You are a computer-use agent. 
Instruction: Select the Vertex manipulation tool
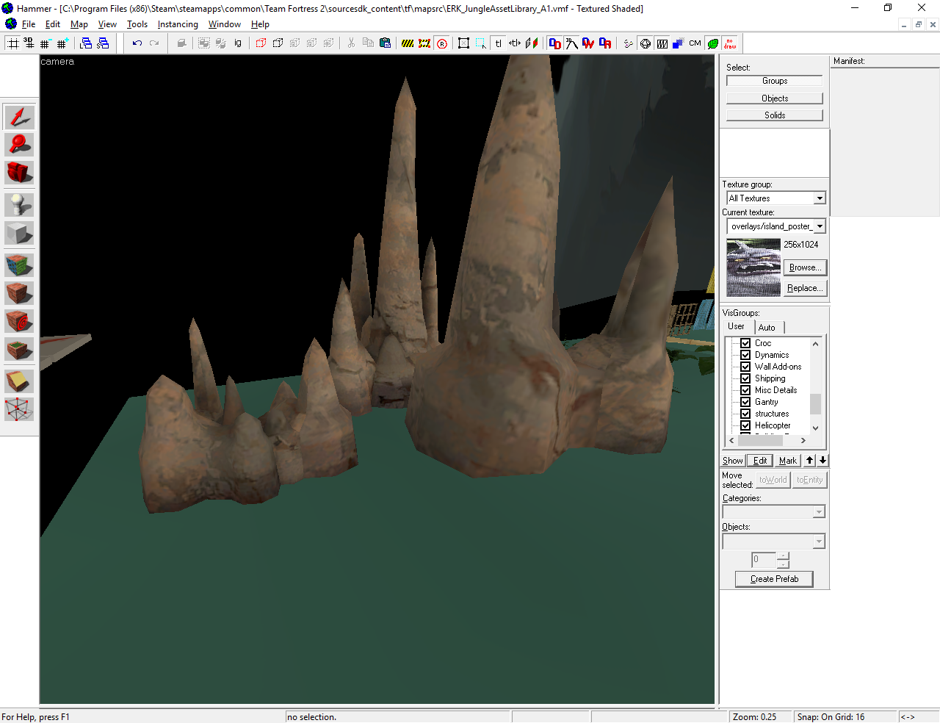coord(19,409)
